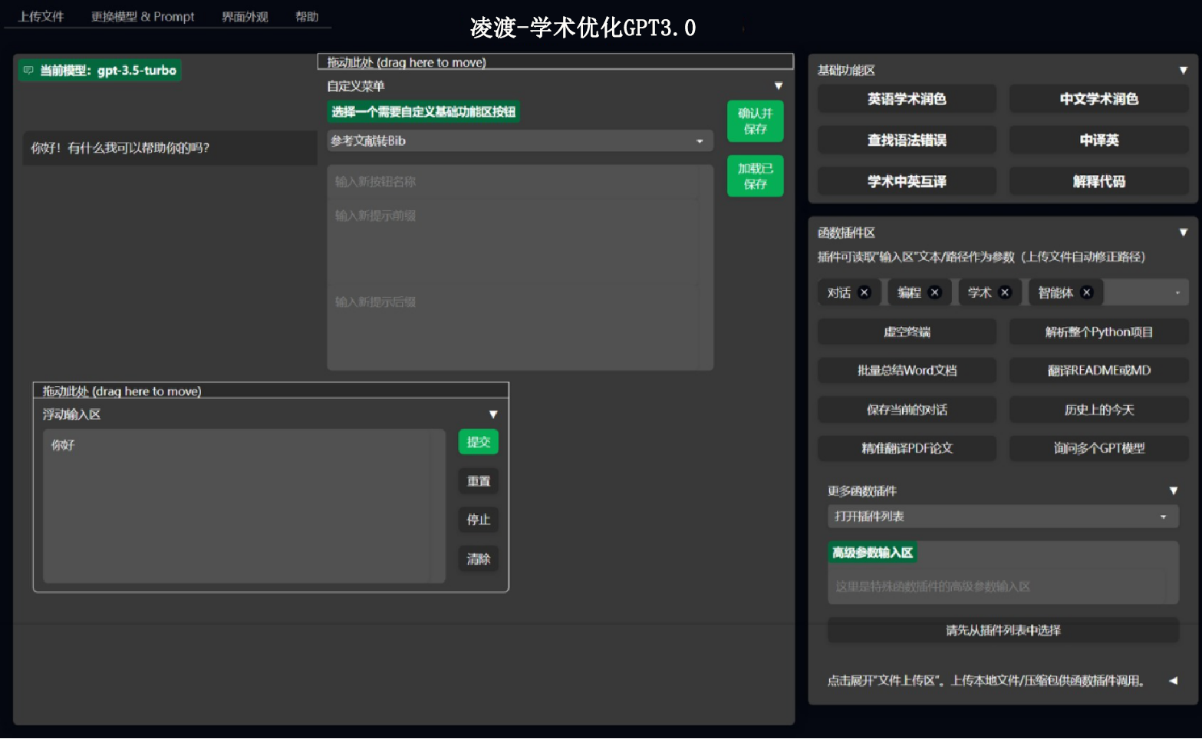The height and width of the screenshot is (739, 1202).
Task: Collapse the 自定义菜单 panel
Action: 778,86
